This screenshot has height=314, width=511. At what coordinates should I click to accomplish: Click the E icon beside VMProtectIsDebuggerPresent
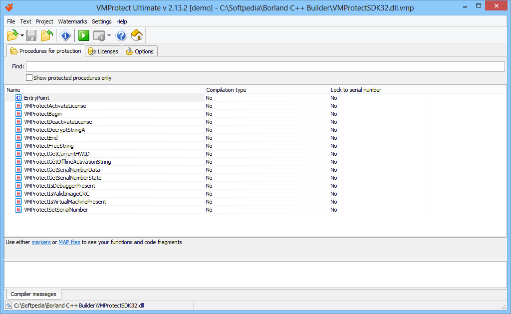[18, 186]
